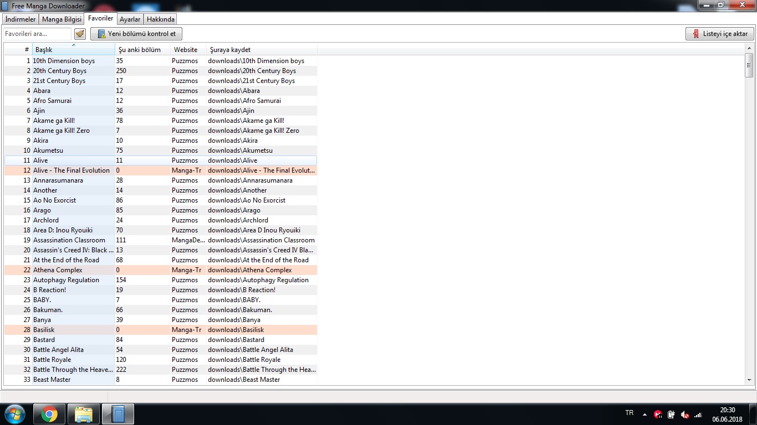Sort by Şuraya kaydet column header
The height and width of the screenshot is (425, 757).
(x=262, y=50)
